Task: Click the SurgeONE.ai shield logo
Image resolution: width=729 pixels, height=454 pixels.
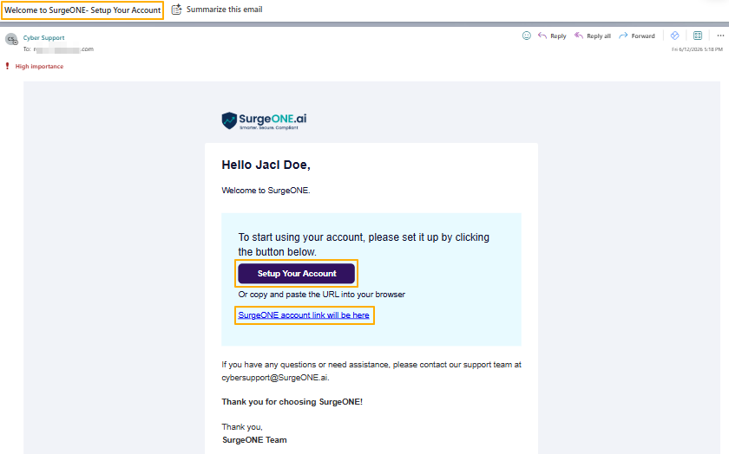Action: [229, 120]
